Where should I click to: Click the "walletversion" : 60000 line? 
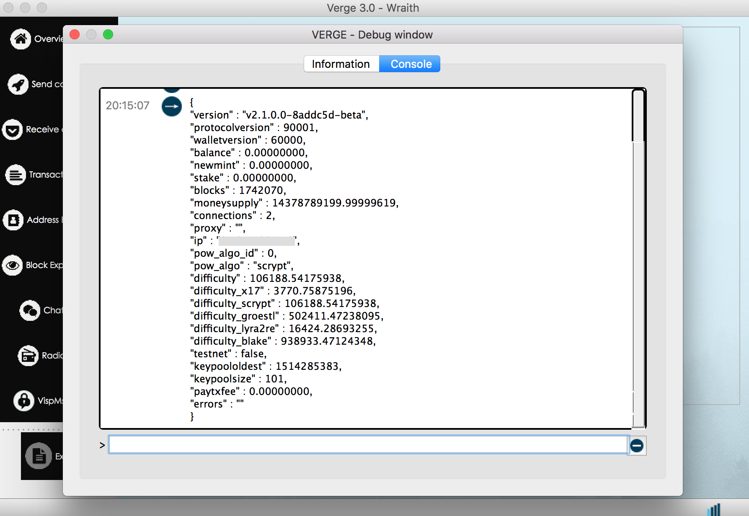(248, 140)
